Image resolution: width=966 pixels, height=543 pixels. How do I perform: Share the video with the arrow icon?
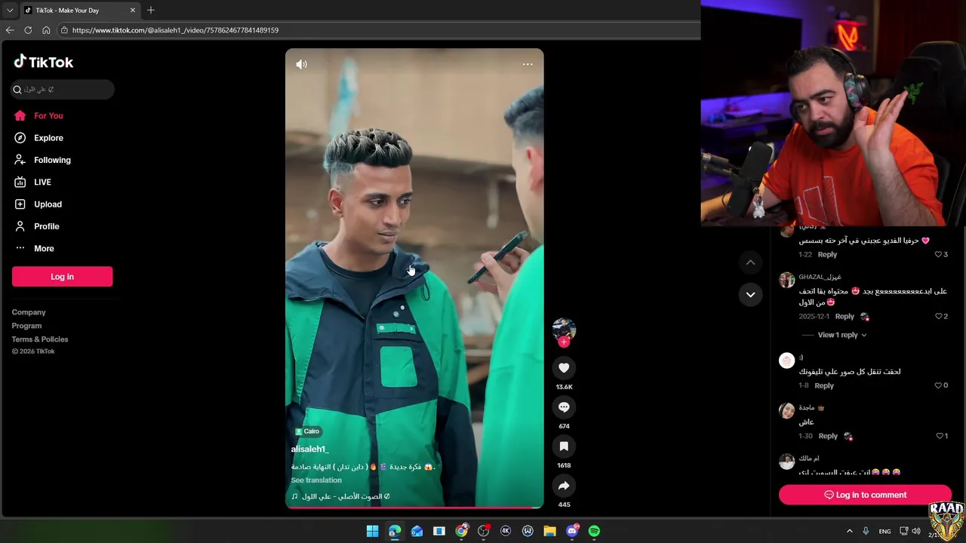[564, 486]
